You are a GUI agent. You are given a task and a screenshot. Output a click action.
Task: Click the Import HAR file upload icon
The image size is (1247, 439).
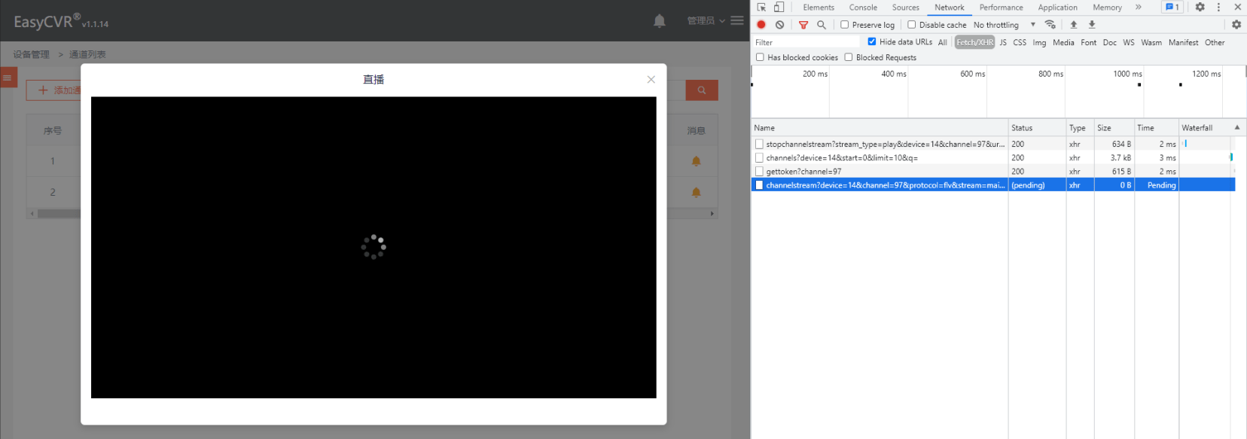(x=1074, y=25)
